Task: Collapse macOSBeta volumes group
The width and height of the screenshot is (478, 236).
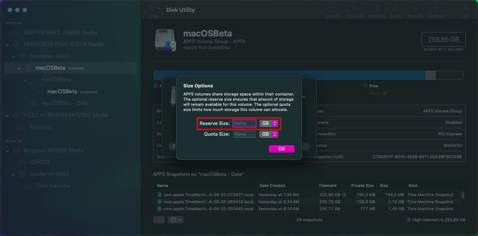Action: 19,68
